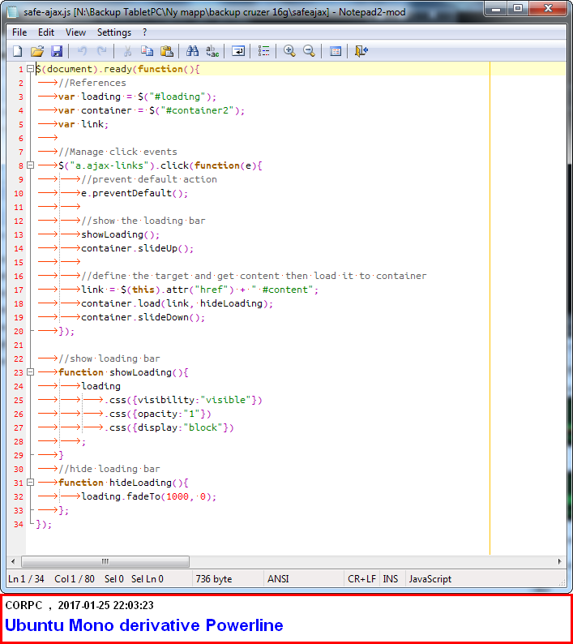Viewport: 573px width, 644px height.
Task: Click the New document toolbar icon
Action: (x=17, y=51)
